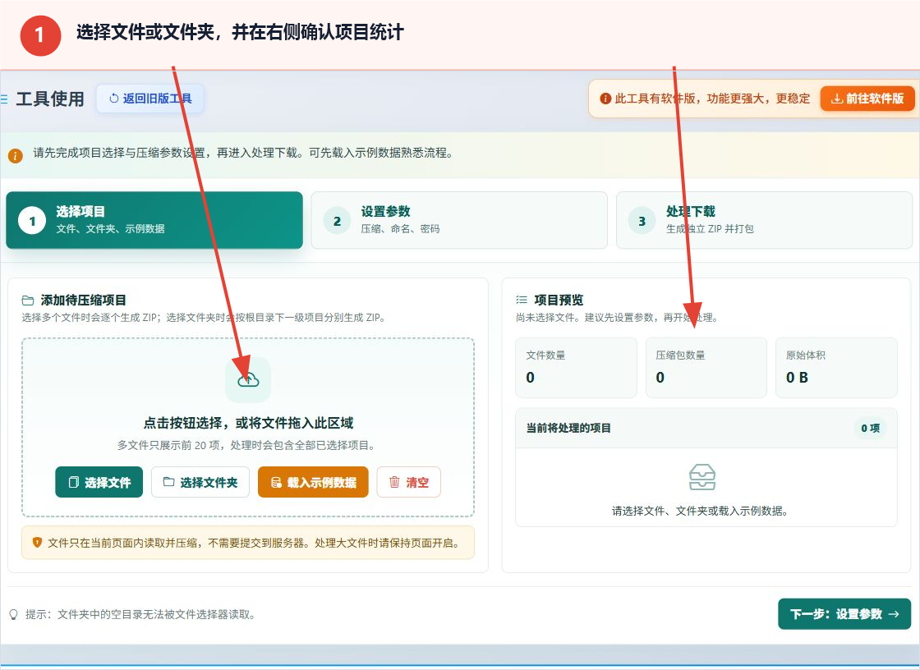920x670 pixels.
Task: Click the text 多文件只展示前 20 项
Action: coord(168,445)
